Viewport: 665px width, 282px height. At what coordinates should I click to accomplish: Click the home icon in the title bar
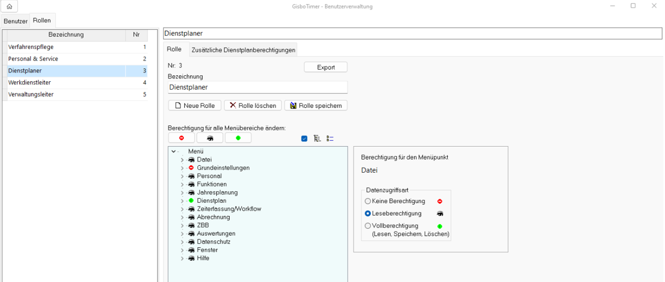pyautogui.click(x=9, y=6)
